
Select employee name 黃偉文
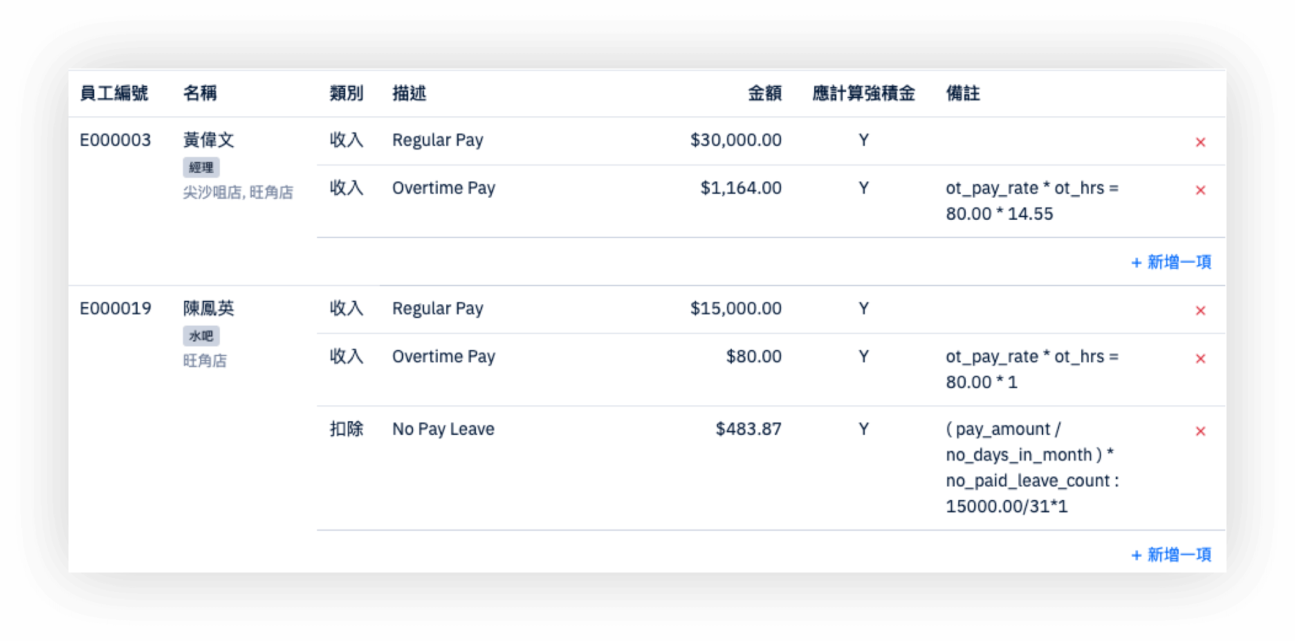click(208, 140)
